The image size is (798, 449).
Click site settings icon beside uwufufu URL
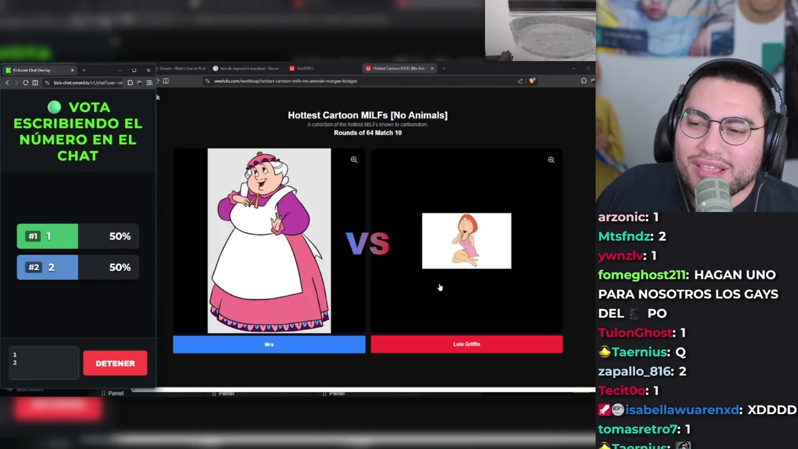click(x=208, y=80)
